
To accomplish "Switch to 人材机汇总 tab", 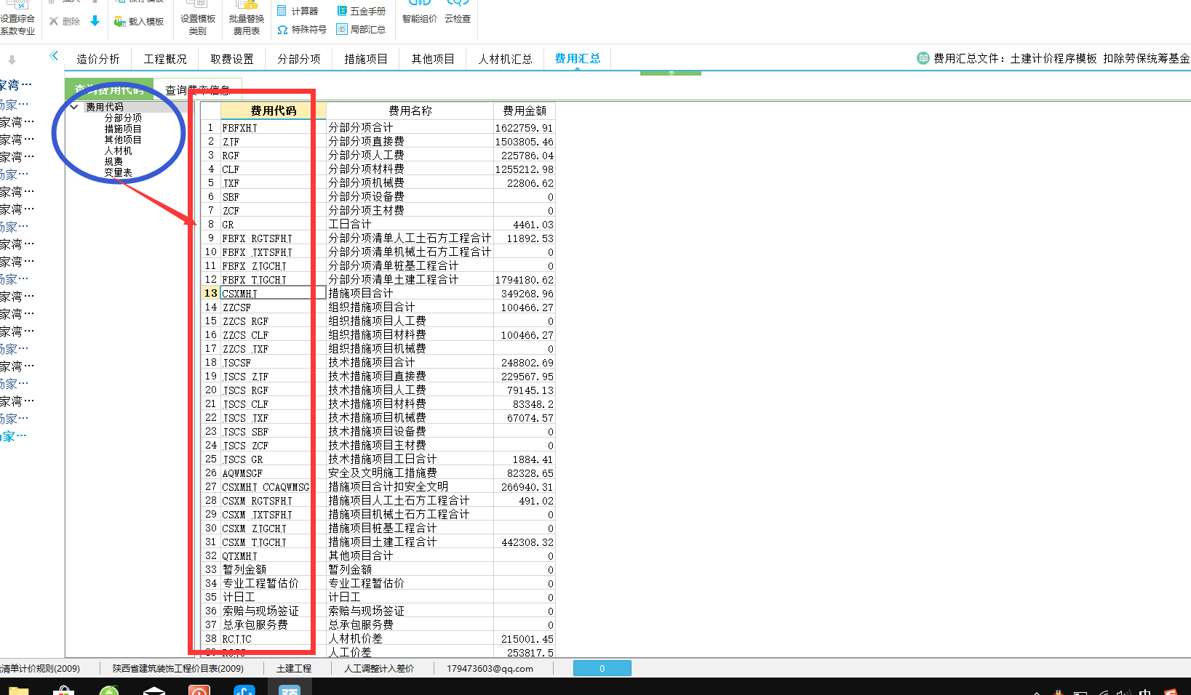I will [505, 59].
